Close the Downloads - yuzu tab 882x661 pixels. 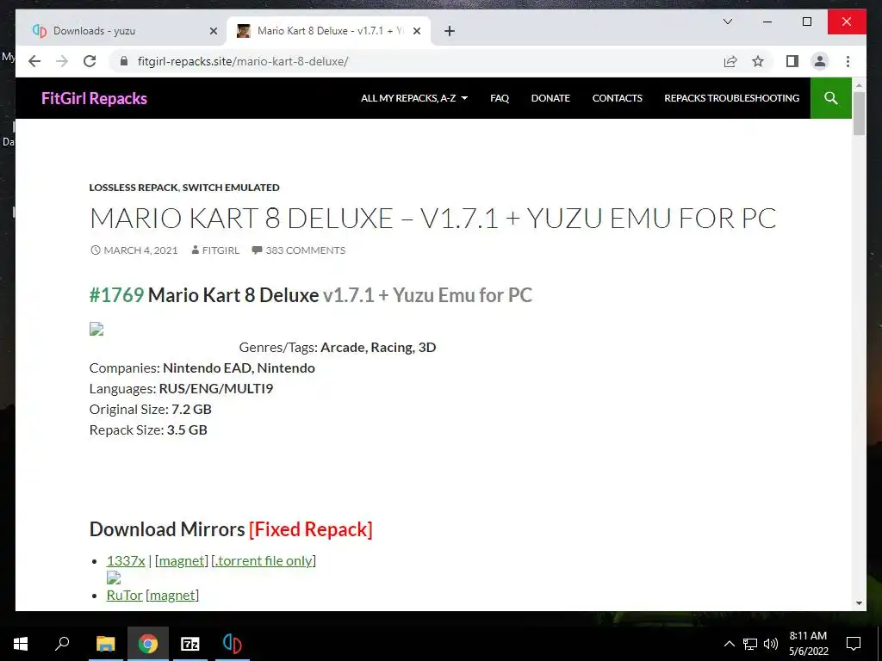click(x=214, y=31)
